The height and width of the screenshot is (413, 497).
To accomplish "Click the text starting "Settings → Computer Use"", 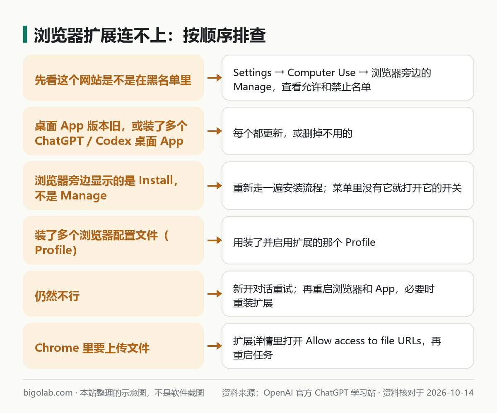I will click(332, 79).
